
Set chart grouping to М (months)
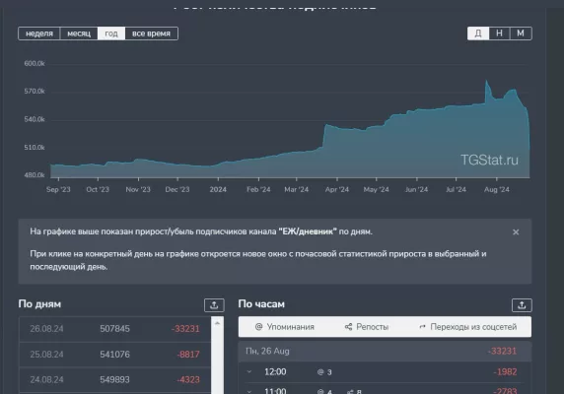pyautogui.click(x=521, y=33)
